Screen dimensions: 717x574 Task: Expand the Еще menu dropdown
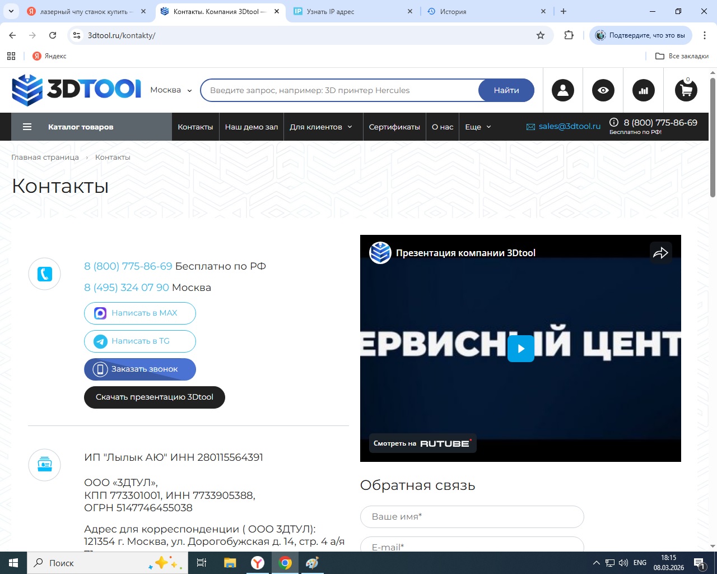[x=478, y=127]
